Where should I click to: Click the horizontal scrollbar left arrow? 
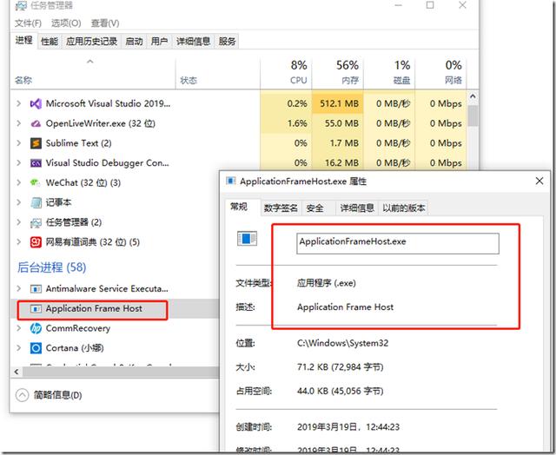coord(17,372)
